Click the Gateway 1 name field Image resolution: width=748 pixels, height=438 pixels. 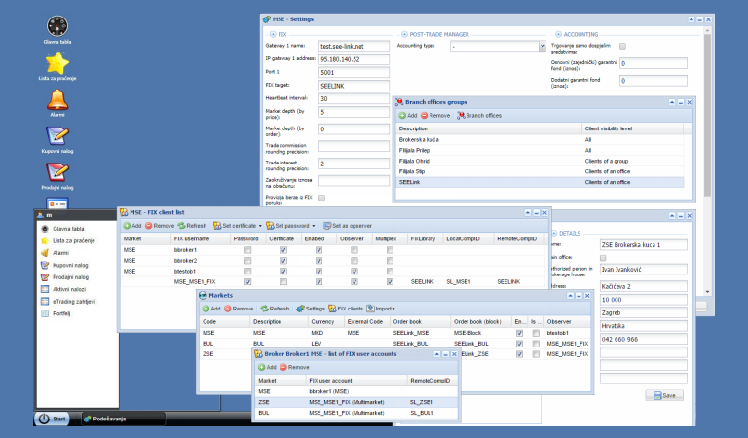click(x=354, y=46)
